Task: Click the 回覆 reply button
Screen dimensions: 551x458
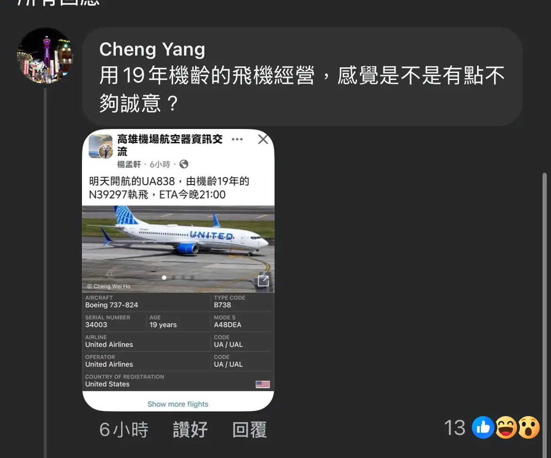Action: click(x=250, y=430)
